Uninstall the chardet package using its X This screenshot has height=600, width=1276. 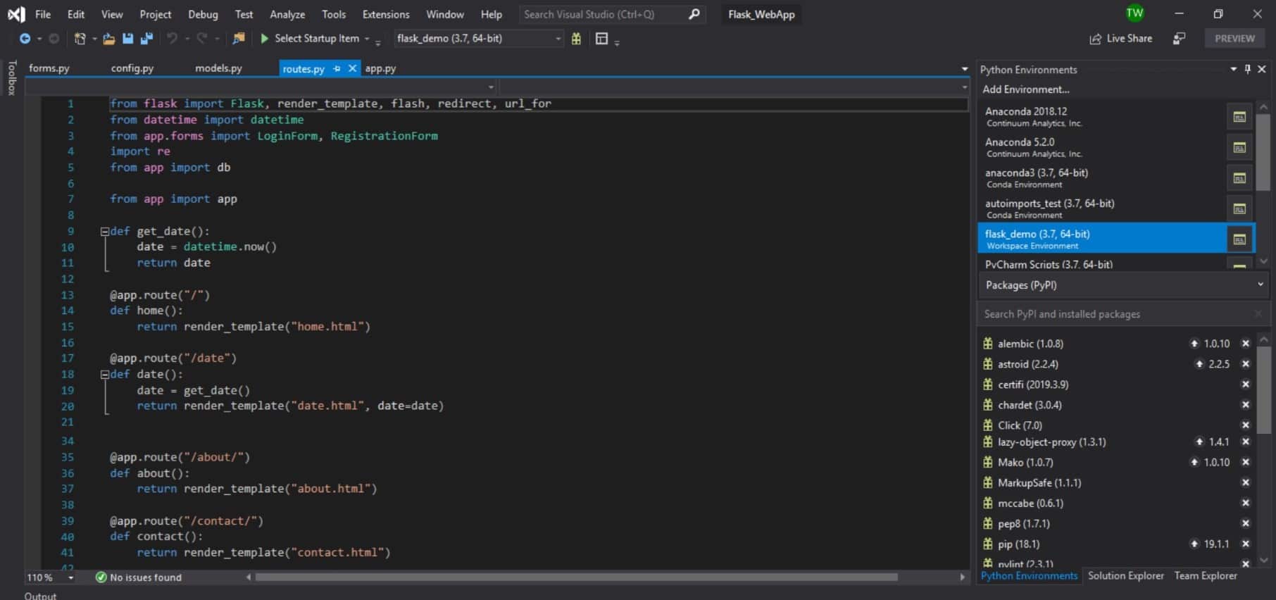pos(1245,405)
